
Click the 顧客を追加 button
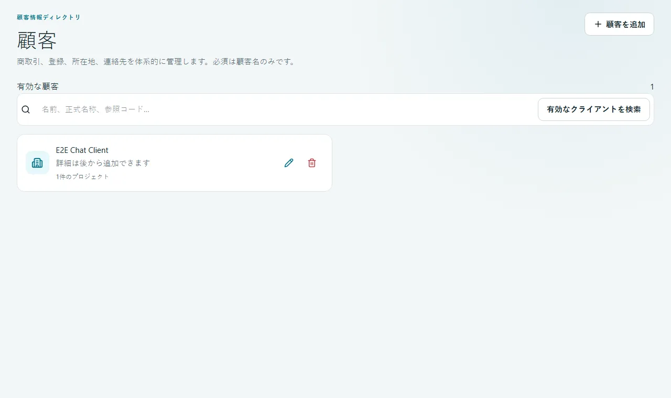[x=619, y=24]
